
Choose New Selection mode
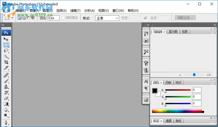20,18
